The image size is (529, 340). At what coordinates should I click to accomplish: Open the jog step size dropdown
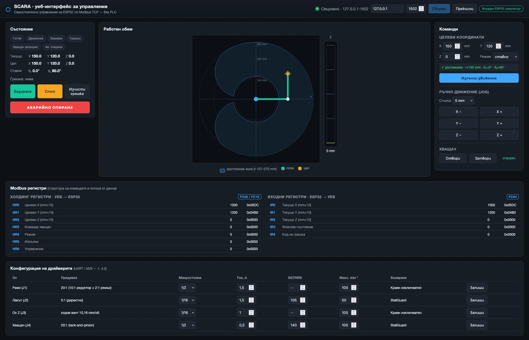coord(463,101)
